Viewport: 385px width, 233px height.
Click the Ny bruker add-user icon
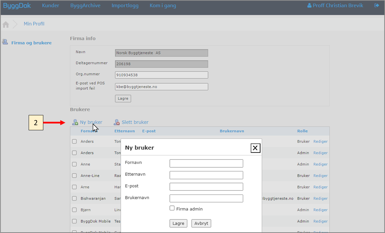[x=75, y=122]
